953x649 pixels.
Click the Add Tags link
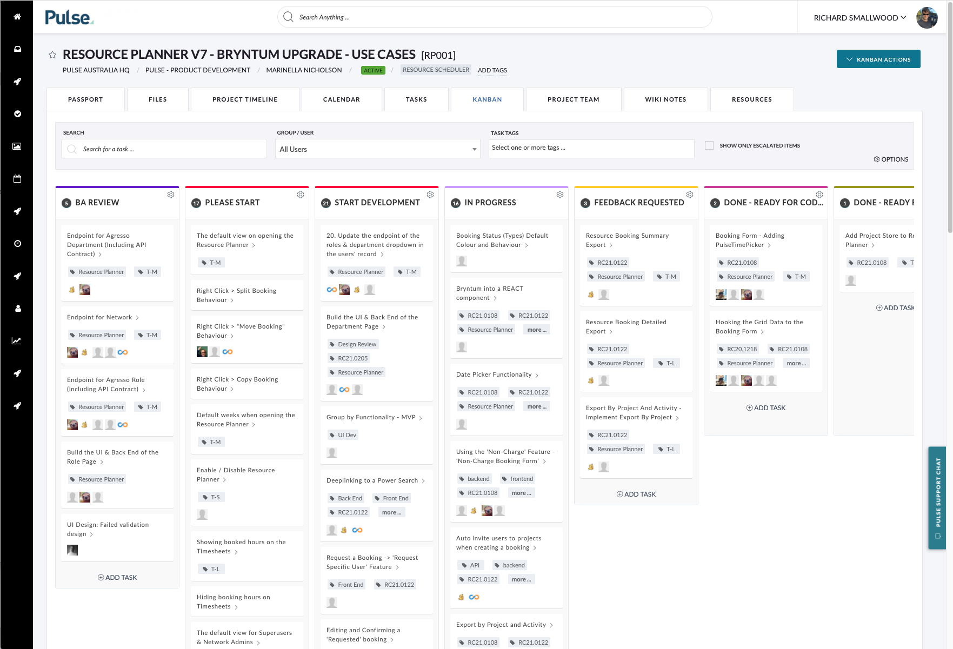[492, 70]
